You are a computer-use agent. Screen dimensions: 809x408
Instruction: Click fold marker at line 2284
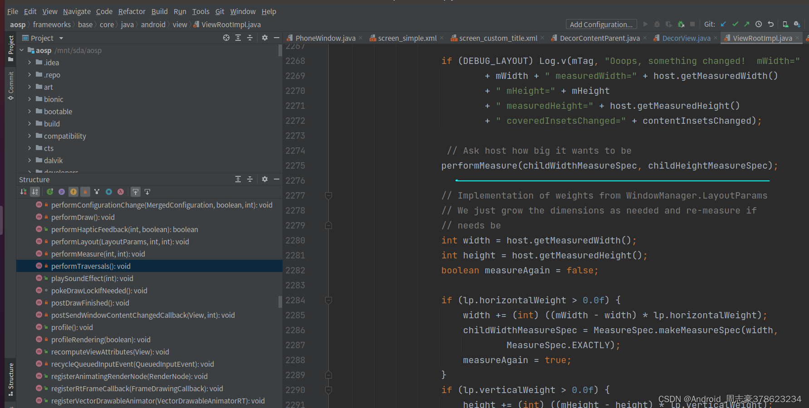point(329,300)
